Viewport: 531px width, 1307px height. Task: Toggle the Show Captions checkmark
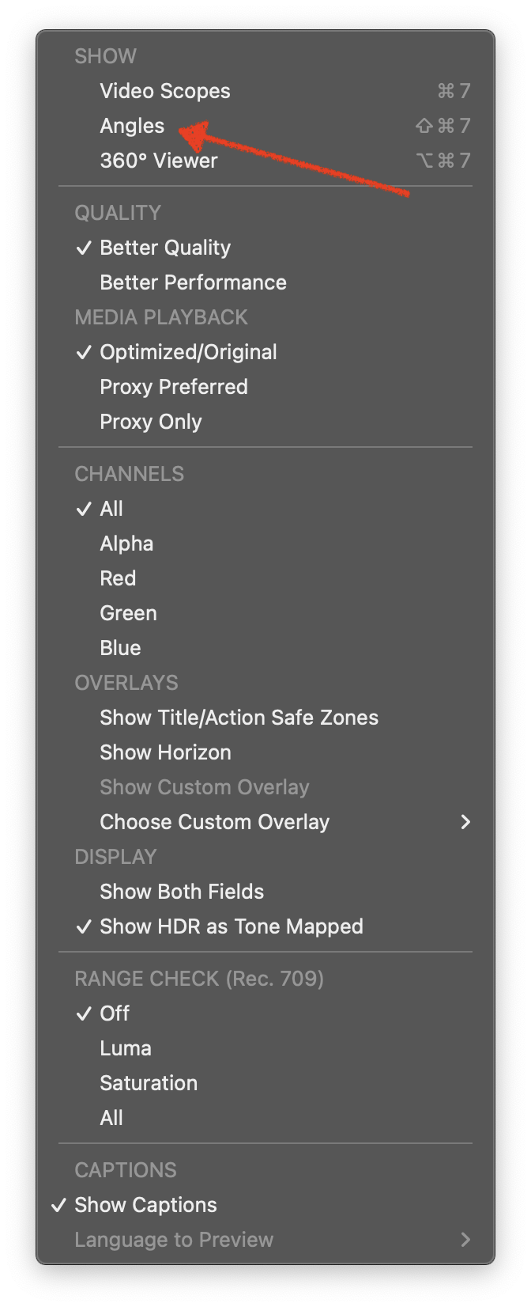click(265, 1205)
